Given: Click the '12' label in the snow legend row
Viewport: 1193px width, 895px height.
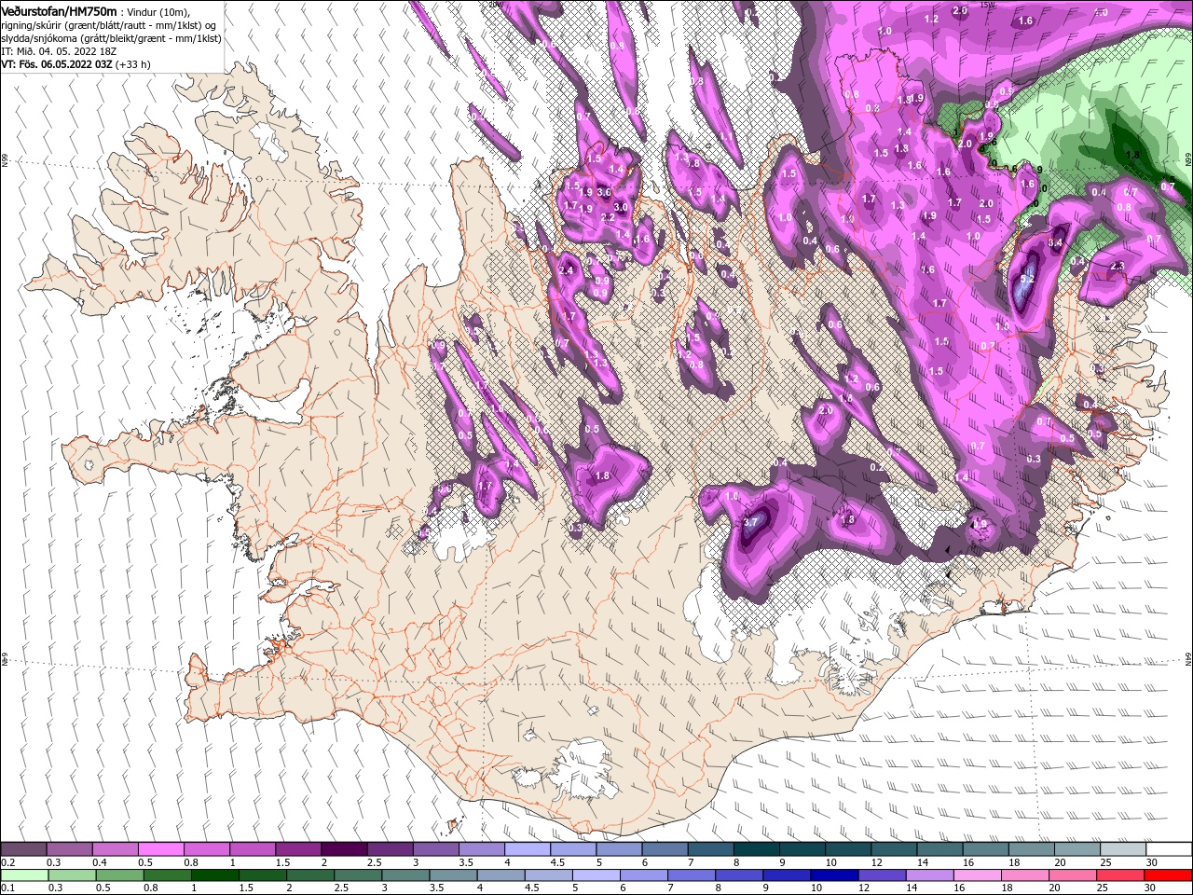Looking at the screenshot, I should pos(877,862).
